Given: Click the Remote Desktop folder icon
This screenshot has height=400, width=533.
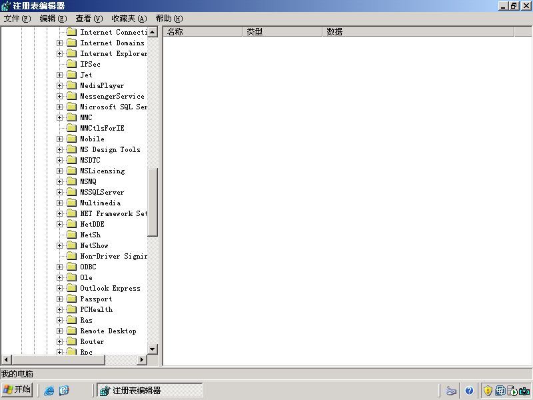Looking at the screenshot, I should pos(71,331).
